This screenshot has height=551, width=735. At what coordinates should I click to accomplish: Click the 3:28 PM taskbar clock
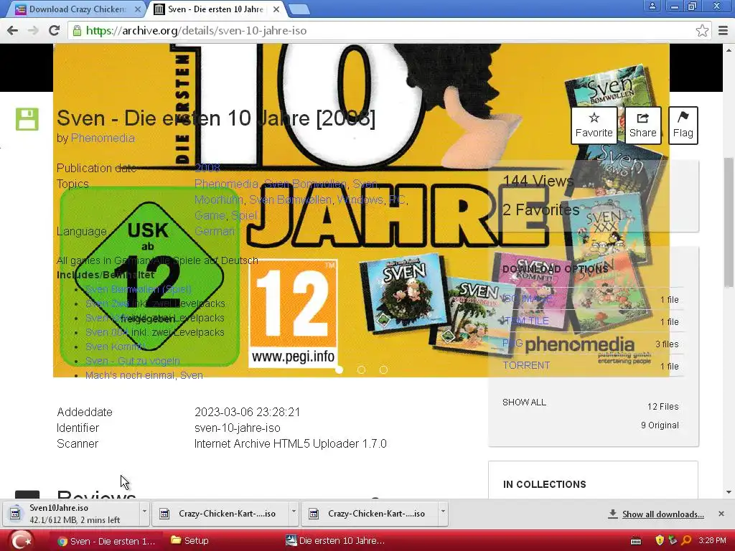712,541
